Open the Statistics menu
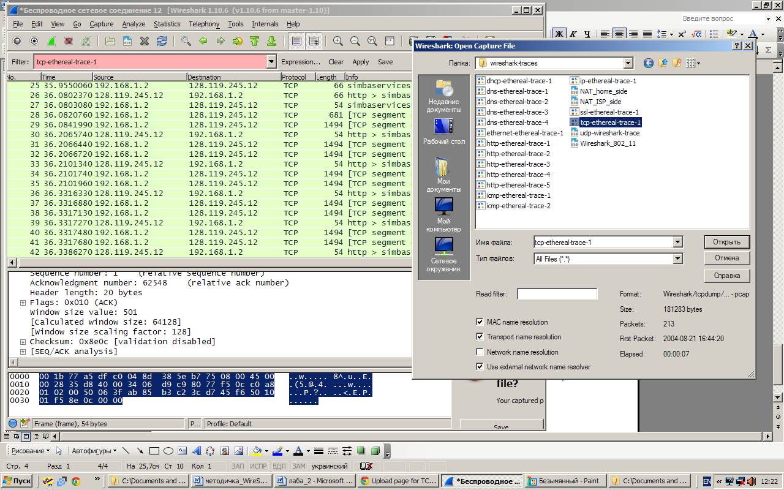784x490 pixels. click(167, 24)
